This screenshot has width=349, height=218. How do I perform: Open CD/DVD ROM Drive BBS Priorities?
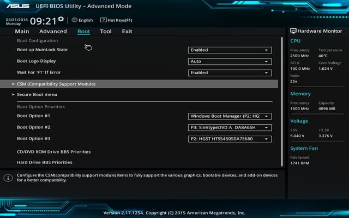click(54, 152)
